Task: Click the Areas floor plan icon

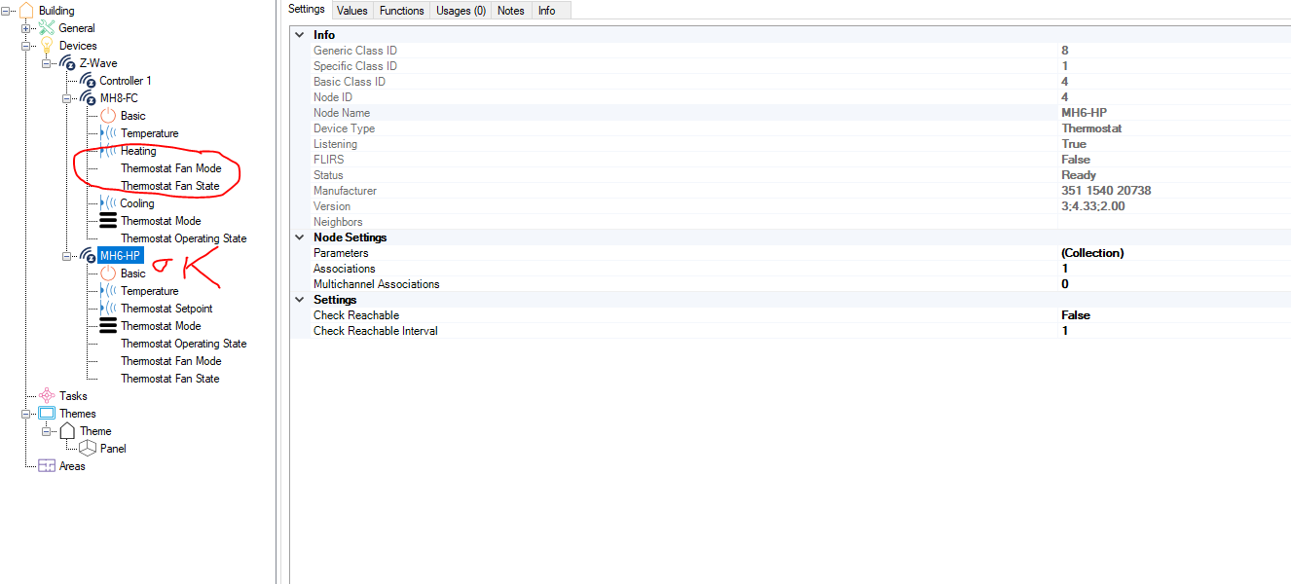Action: coord(47,466)
